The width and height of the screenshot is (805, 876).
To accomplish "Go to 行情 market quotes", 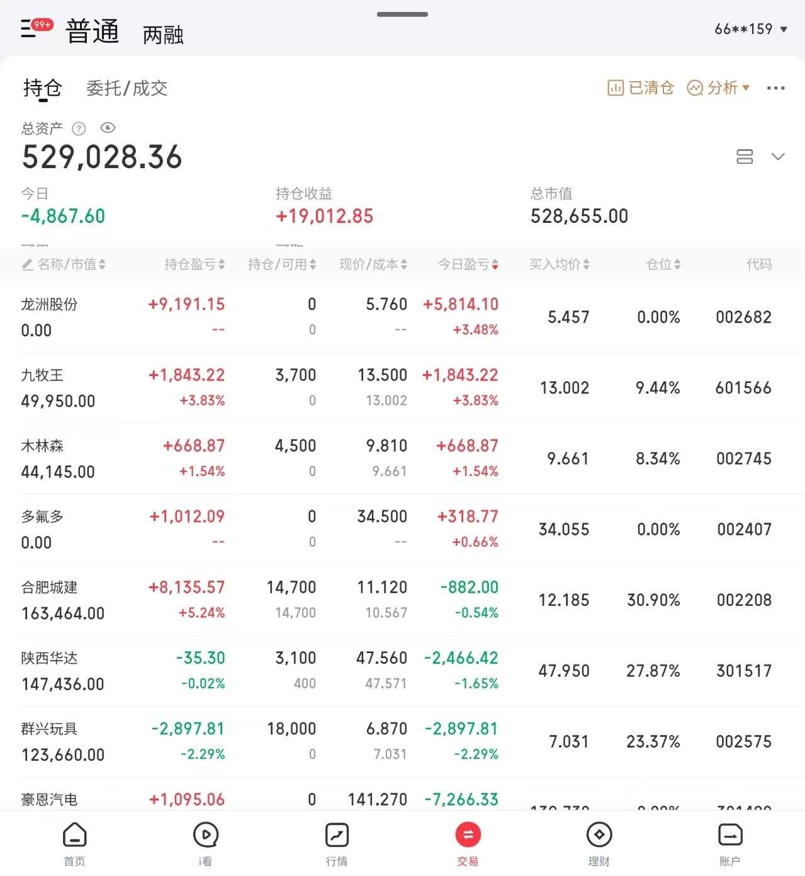I will point(337,843).
